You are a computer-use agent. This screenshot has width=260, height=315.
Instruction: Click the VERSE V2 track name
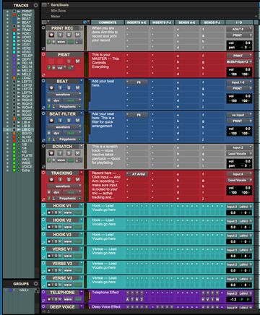click(x=62, y=264)
